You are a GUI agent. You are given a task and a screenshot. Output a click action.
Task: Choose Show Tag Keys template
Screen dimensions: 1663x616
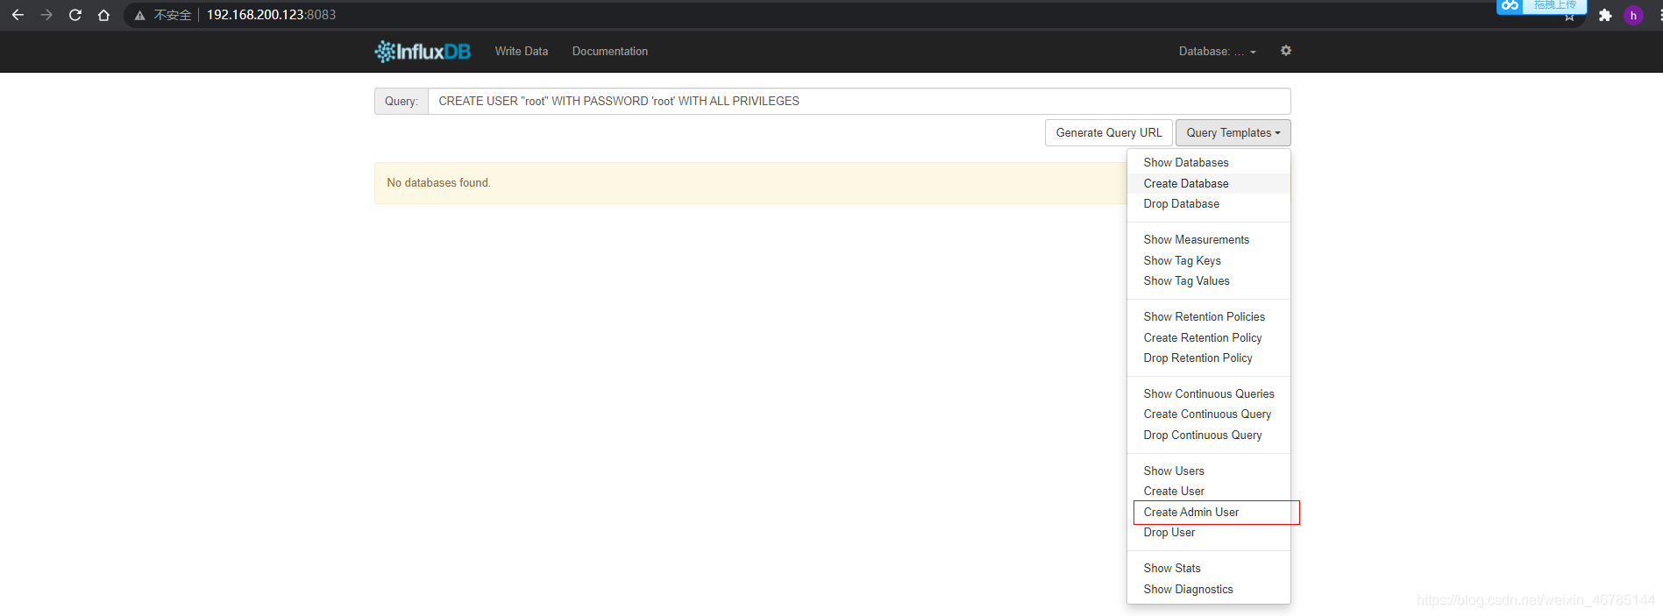1208,261
